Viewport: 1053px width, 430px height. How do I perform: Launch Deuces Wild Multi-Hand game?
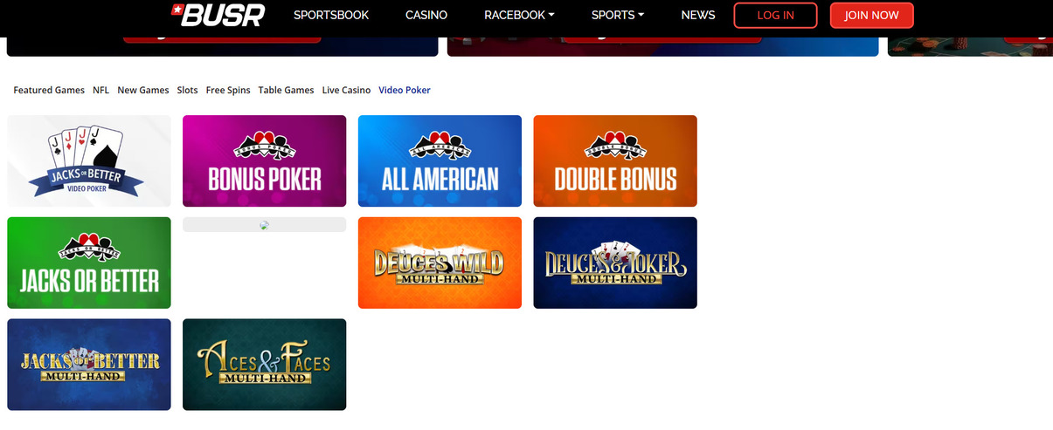(440, 263)
